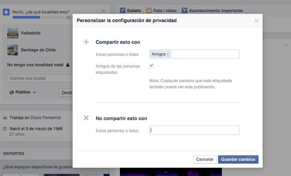Click the globe icon beside Público
291x176 pixels.
[x=12, y=92]
